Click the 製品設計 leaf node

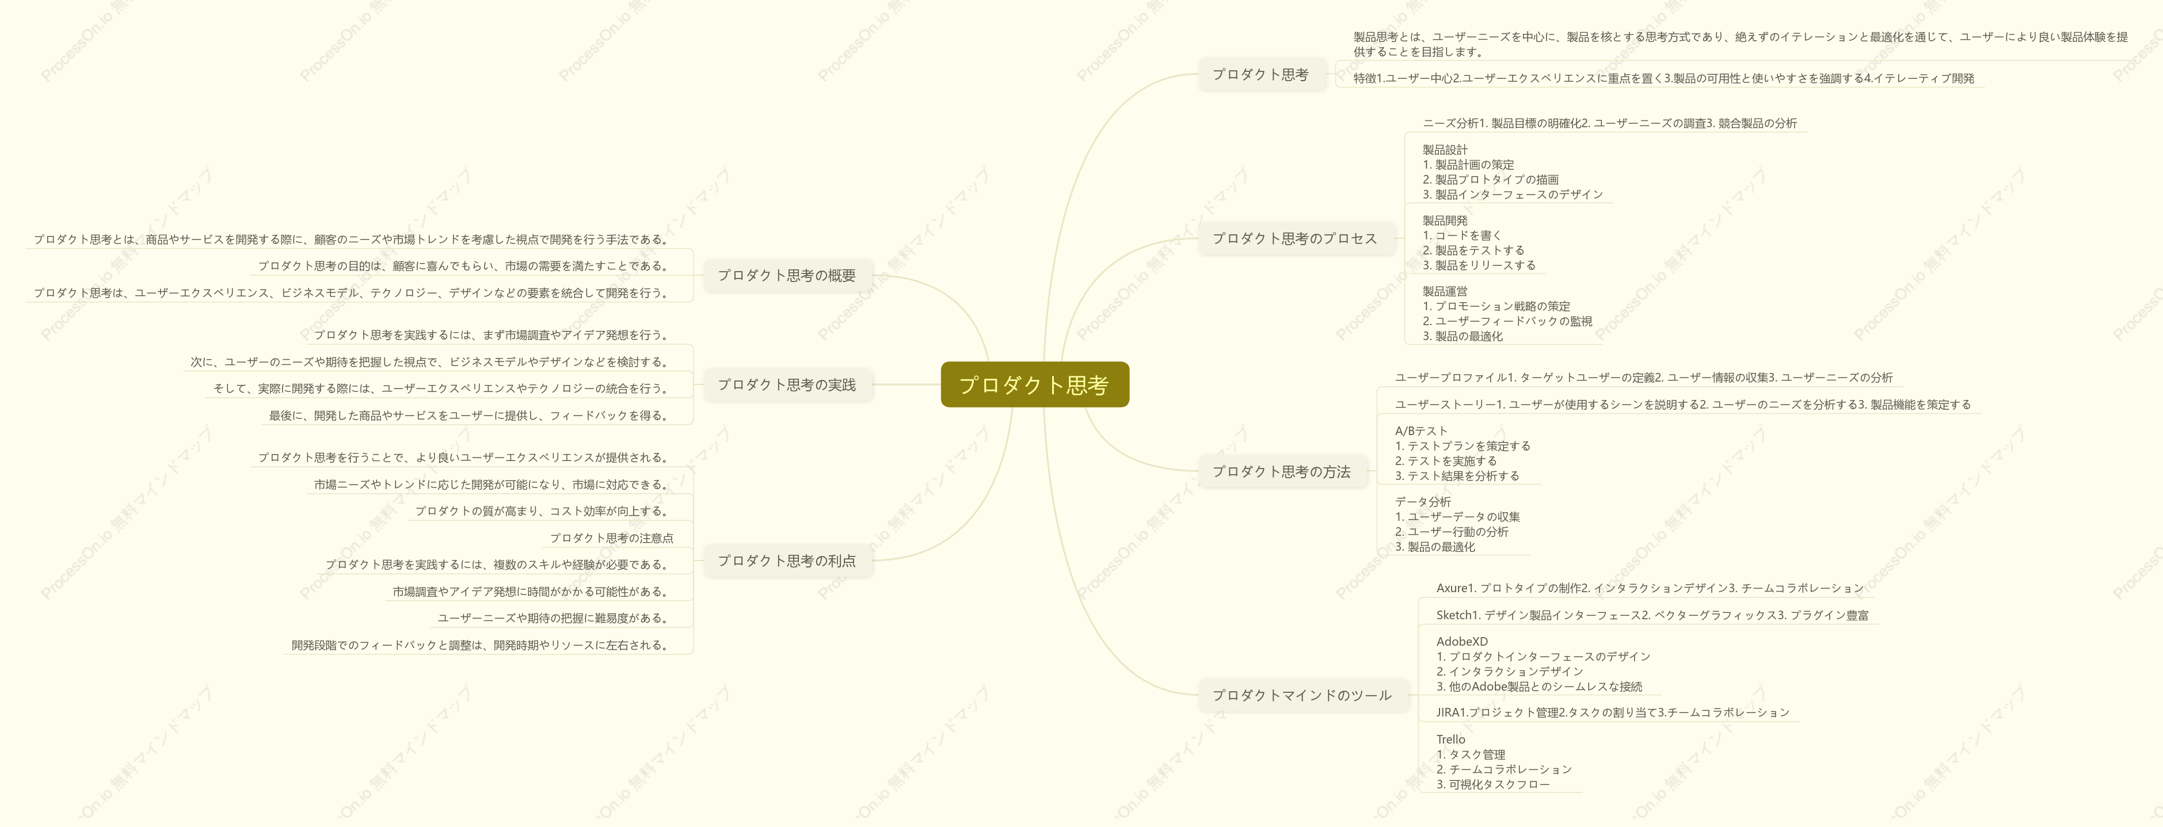tap(1512, 172)
